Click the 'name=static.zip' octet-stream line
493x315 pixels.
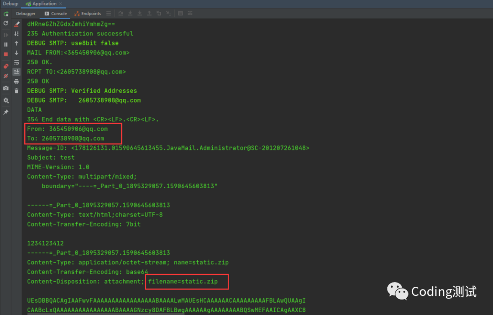(x=128, y=263)
